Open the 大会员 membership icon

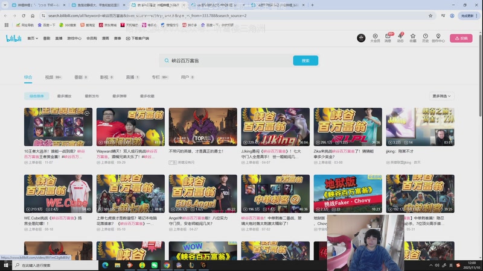(x=375, y=38)
